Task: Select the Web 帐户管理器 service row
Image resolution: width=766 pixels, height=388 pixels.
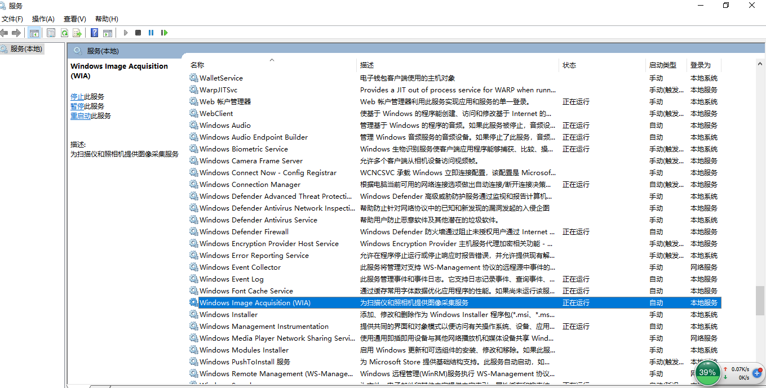Action: coord(455,101)
